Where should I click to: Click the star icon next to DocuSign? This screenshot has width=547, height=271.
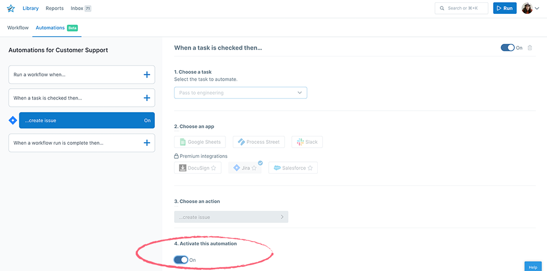214,168
